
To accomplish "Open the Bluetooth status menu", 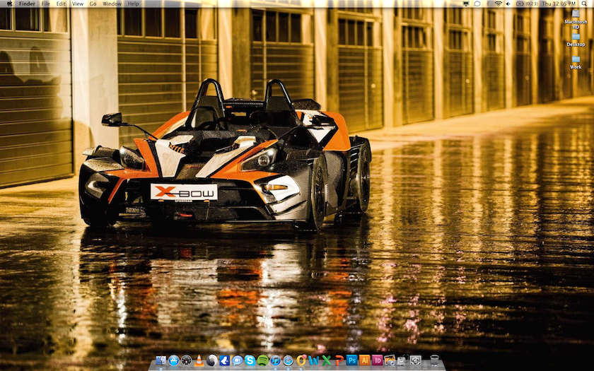I will [x=489, y=4].
